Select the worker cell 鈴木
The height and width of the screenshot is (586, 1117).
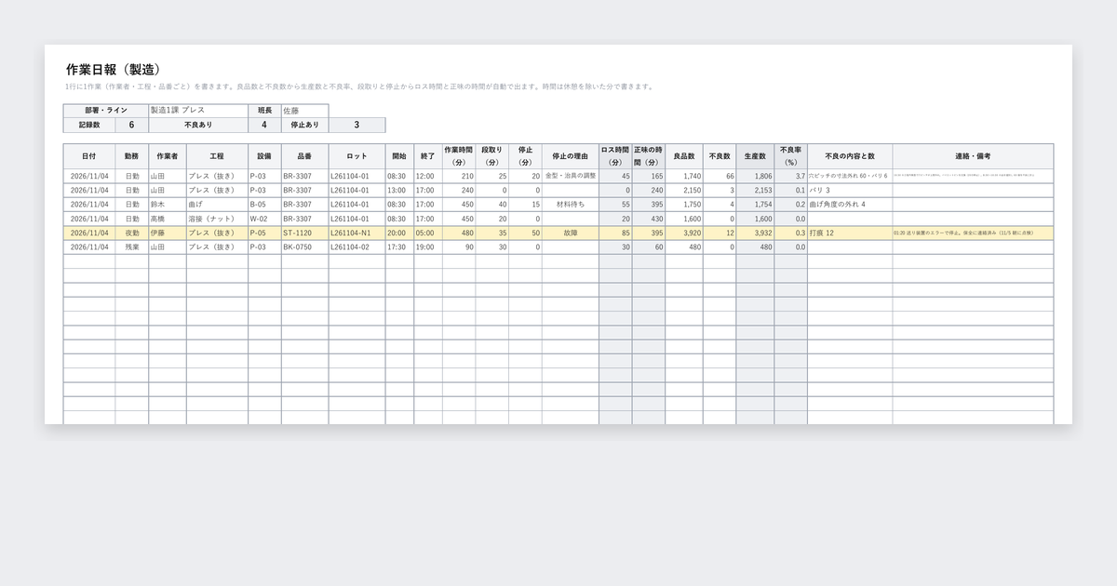(x=168, y=204)
